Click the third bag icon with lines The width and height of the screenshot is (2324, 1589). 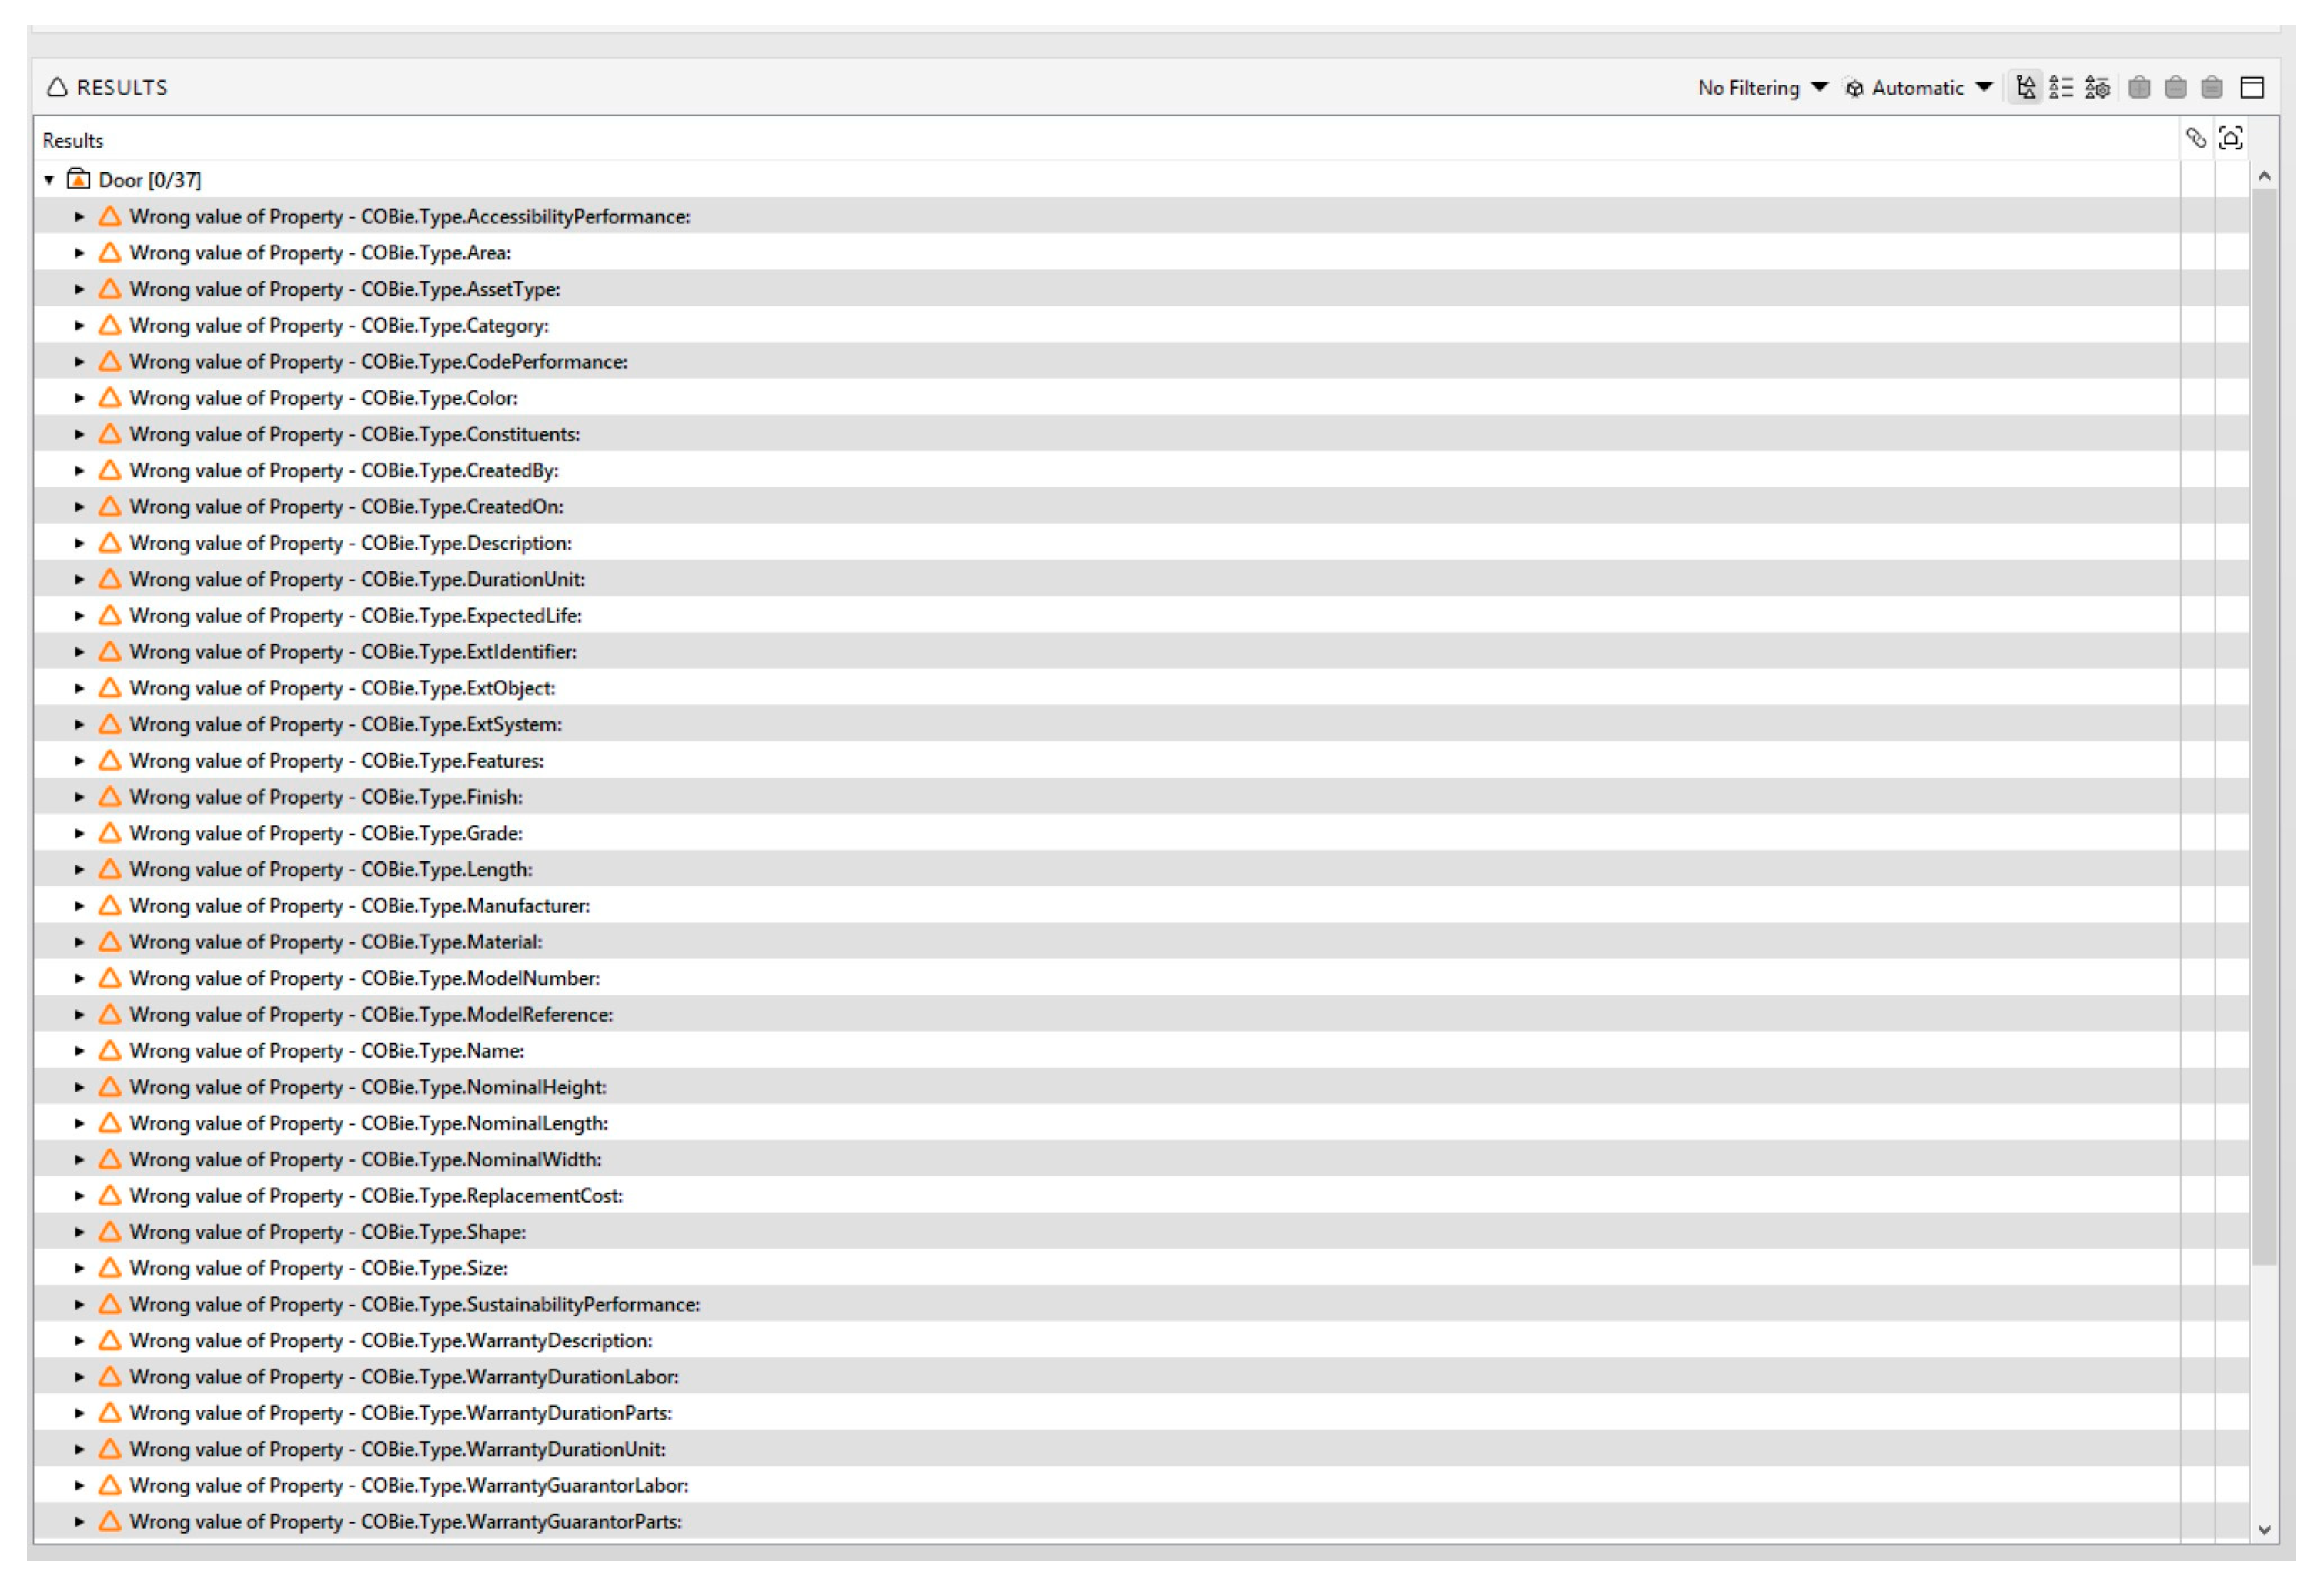(2212, 87)
